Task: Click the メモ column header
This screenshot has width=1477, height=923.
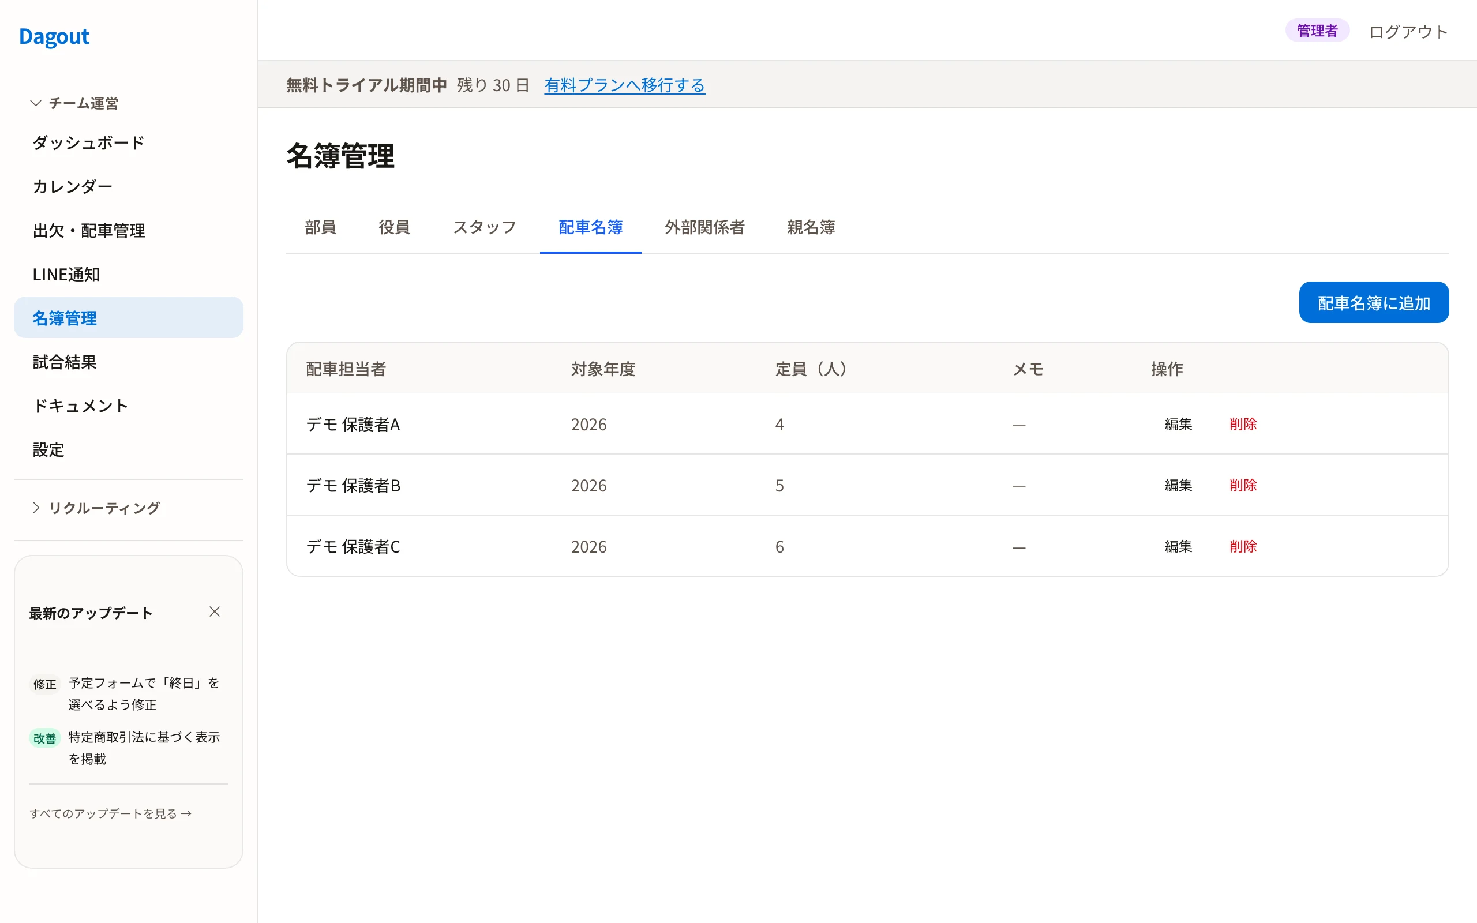Action: tap(1028, 369)
